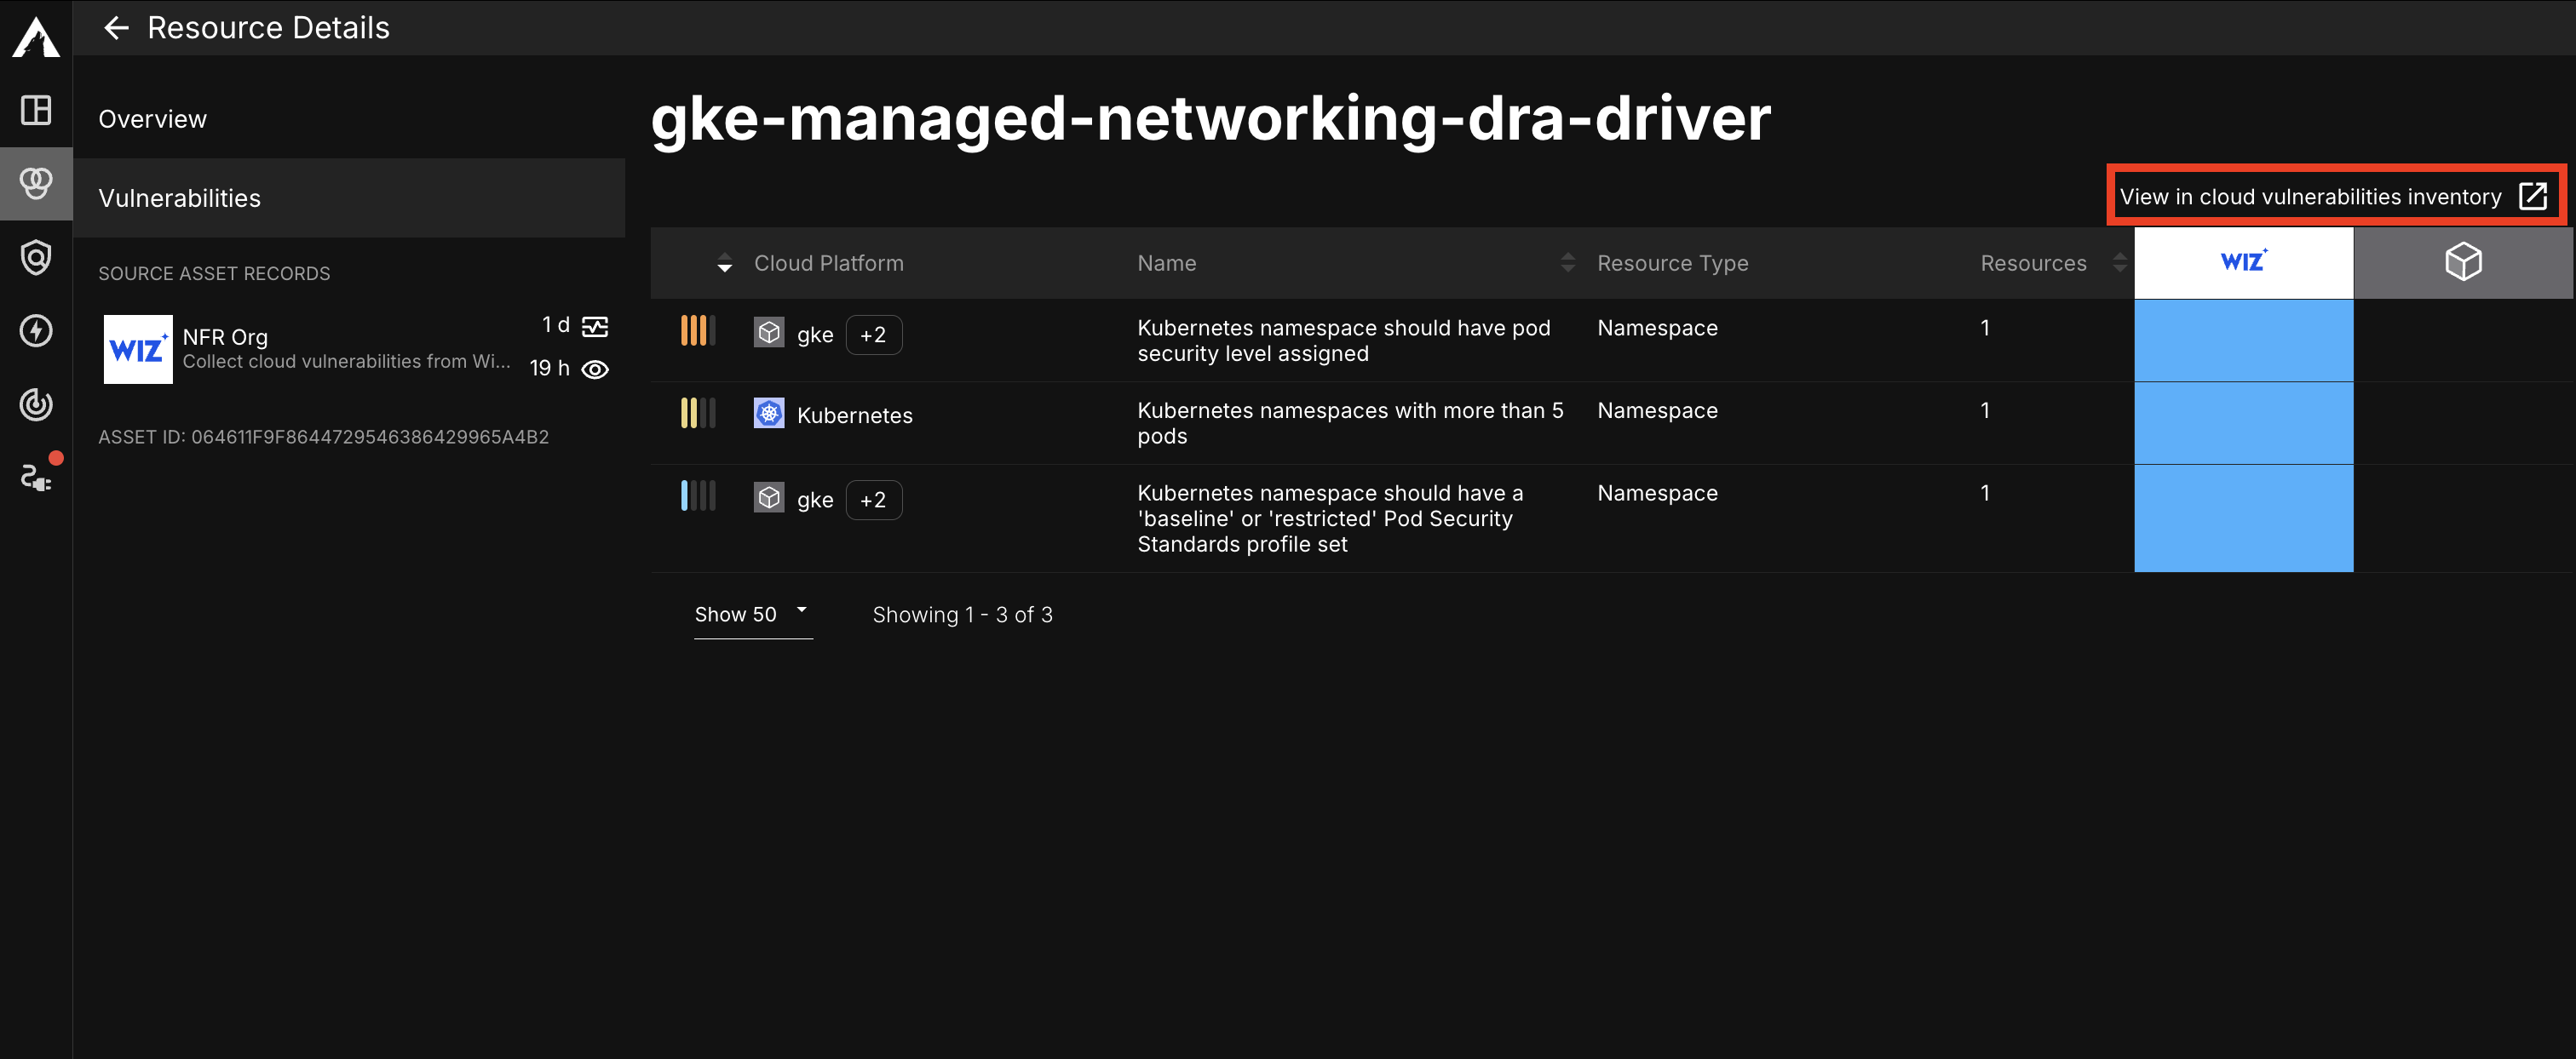Image resolution: width=2576 pixels, height=1059 pixels.
Task: Open the Show 50 page size dropdown
Action: (x=753, y=615)
